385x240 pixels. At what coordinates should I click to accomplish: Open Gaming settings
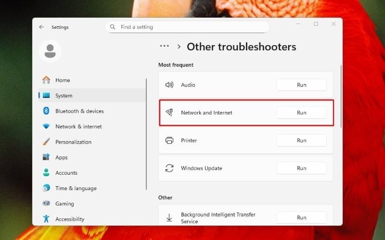point(92,204)
